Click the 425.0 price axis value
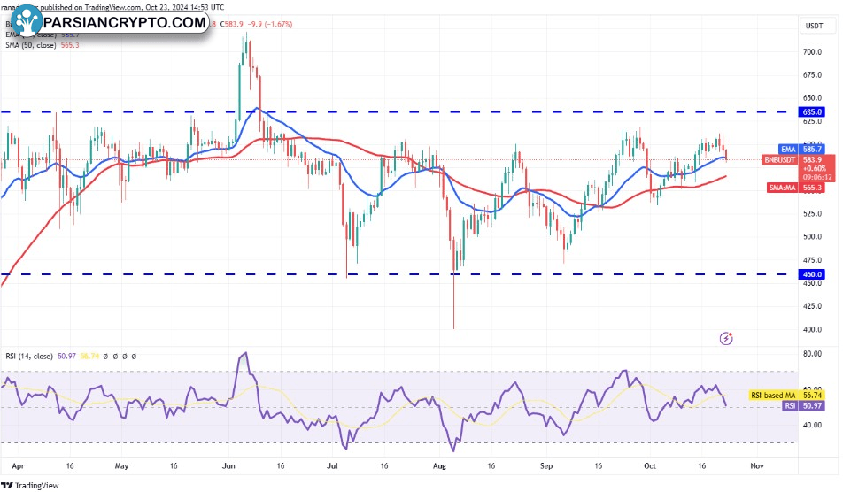This screenshot has height=492, width=843. coord(812,306)
